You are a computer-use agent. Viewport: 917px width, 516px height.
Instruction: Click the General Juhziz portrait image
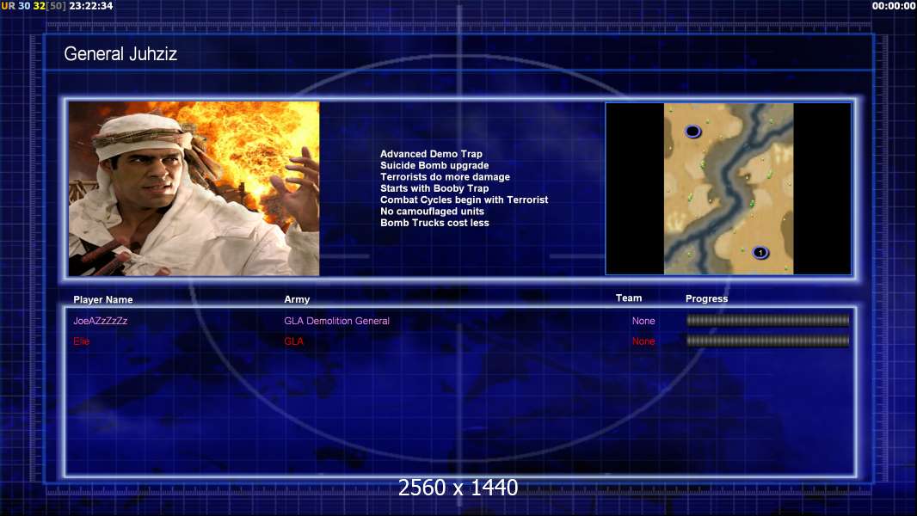[x=194, y=188]
